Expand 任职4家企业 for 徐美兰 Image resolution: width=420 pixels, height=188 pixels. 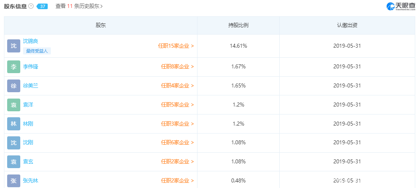point(177,85)
